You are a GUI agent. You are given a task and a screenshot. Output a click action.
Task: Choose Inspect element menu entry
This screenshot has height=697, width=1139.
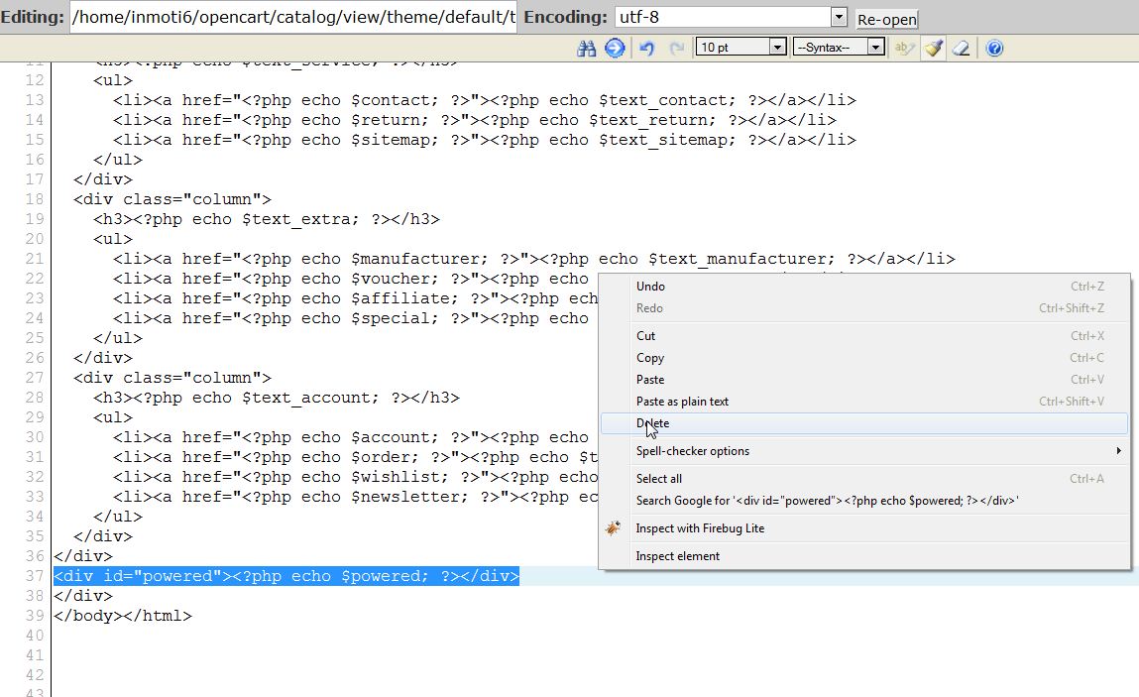864,556
